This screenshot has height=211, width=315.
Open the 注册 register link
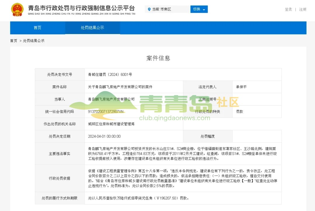click(x=302, y=10)
